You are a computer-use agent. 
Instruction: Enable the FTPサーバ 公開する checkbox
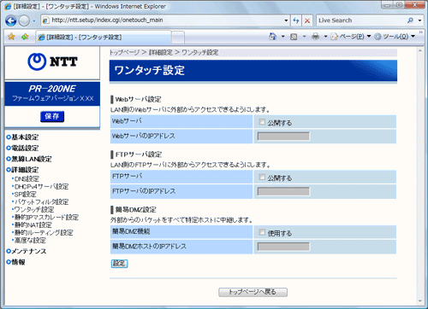click(262, 177)
